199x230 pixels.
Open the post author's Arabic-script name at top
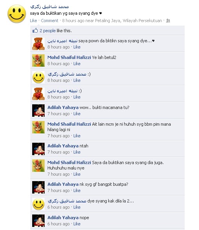coord(49,7)
